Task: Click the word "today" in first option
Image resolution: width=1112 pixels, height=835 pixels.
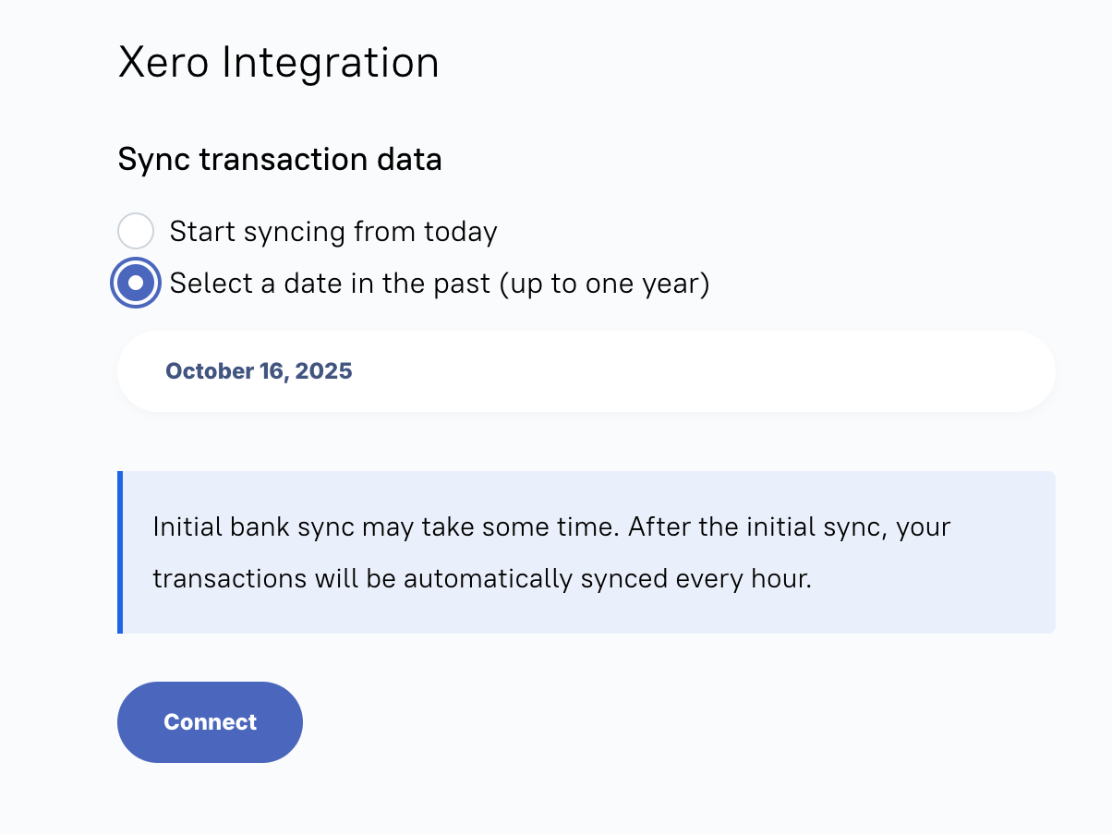Action: (x=460, y=231)
